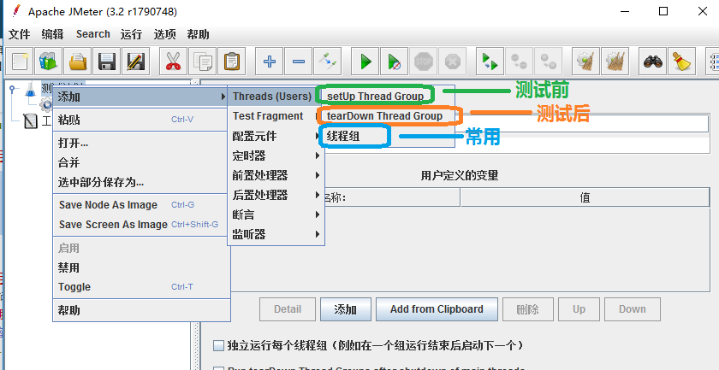This screenshot has width=719, height=370.
Task: Choose 合并 in the context menu
Action: coord(141,162)
